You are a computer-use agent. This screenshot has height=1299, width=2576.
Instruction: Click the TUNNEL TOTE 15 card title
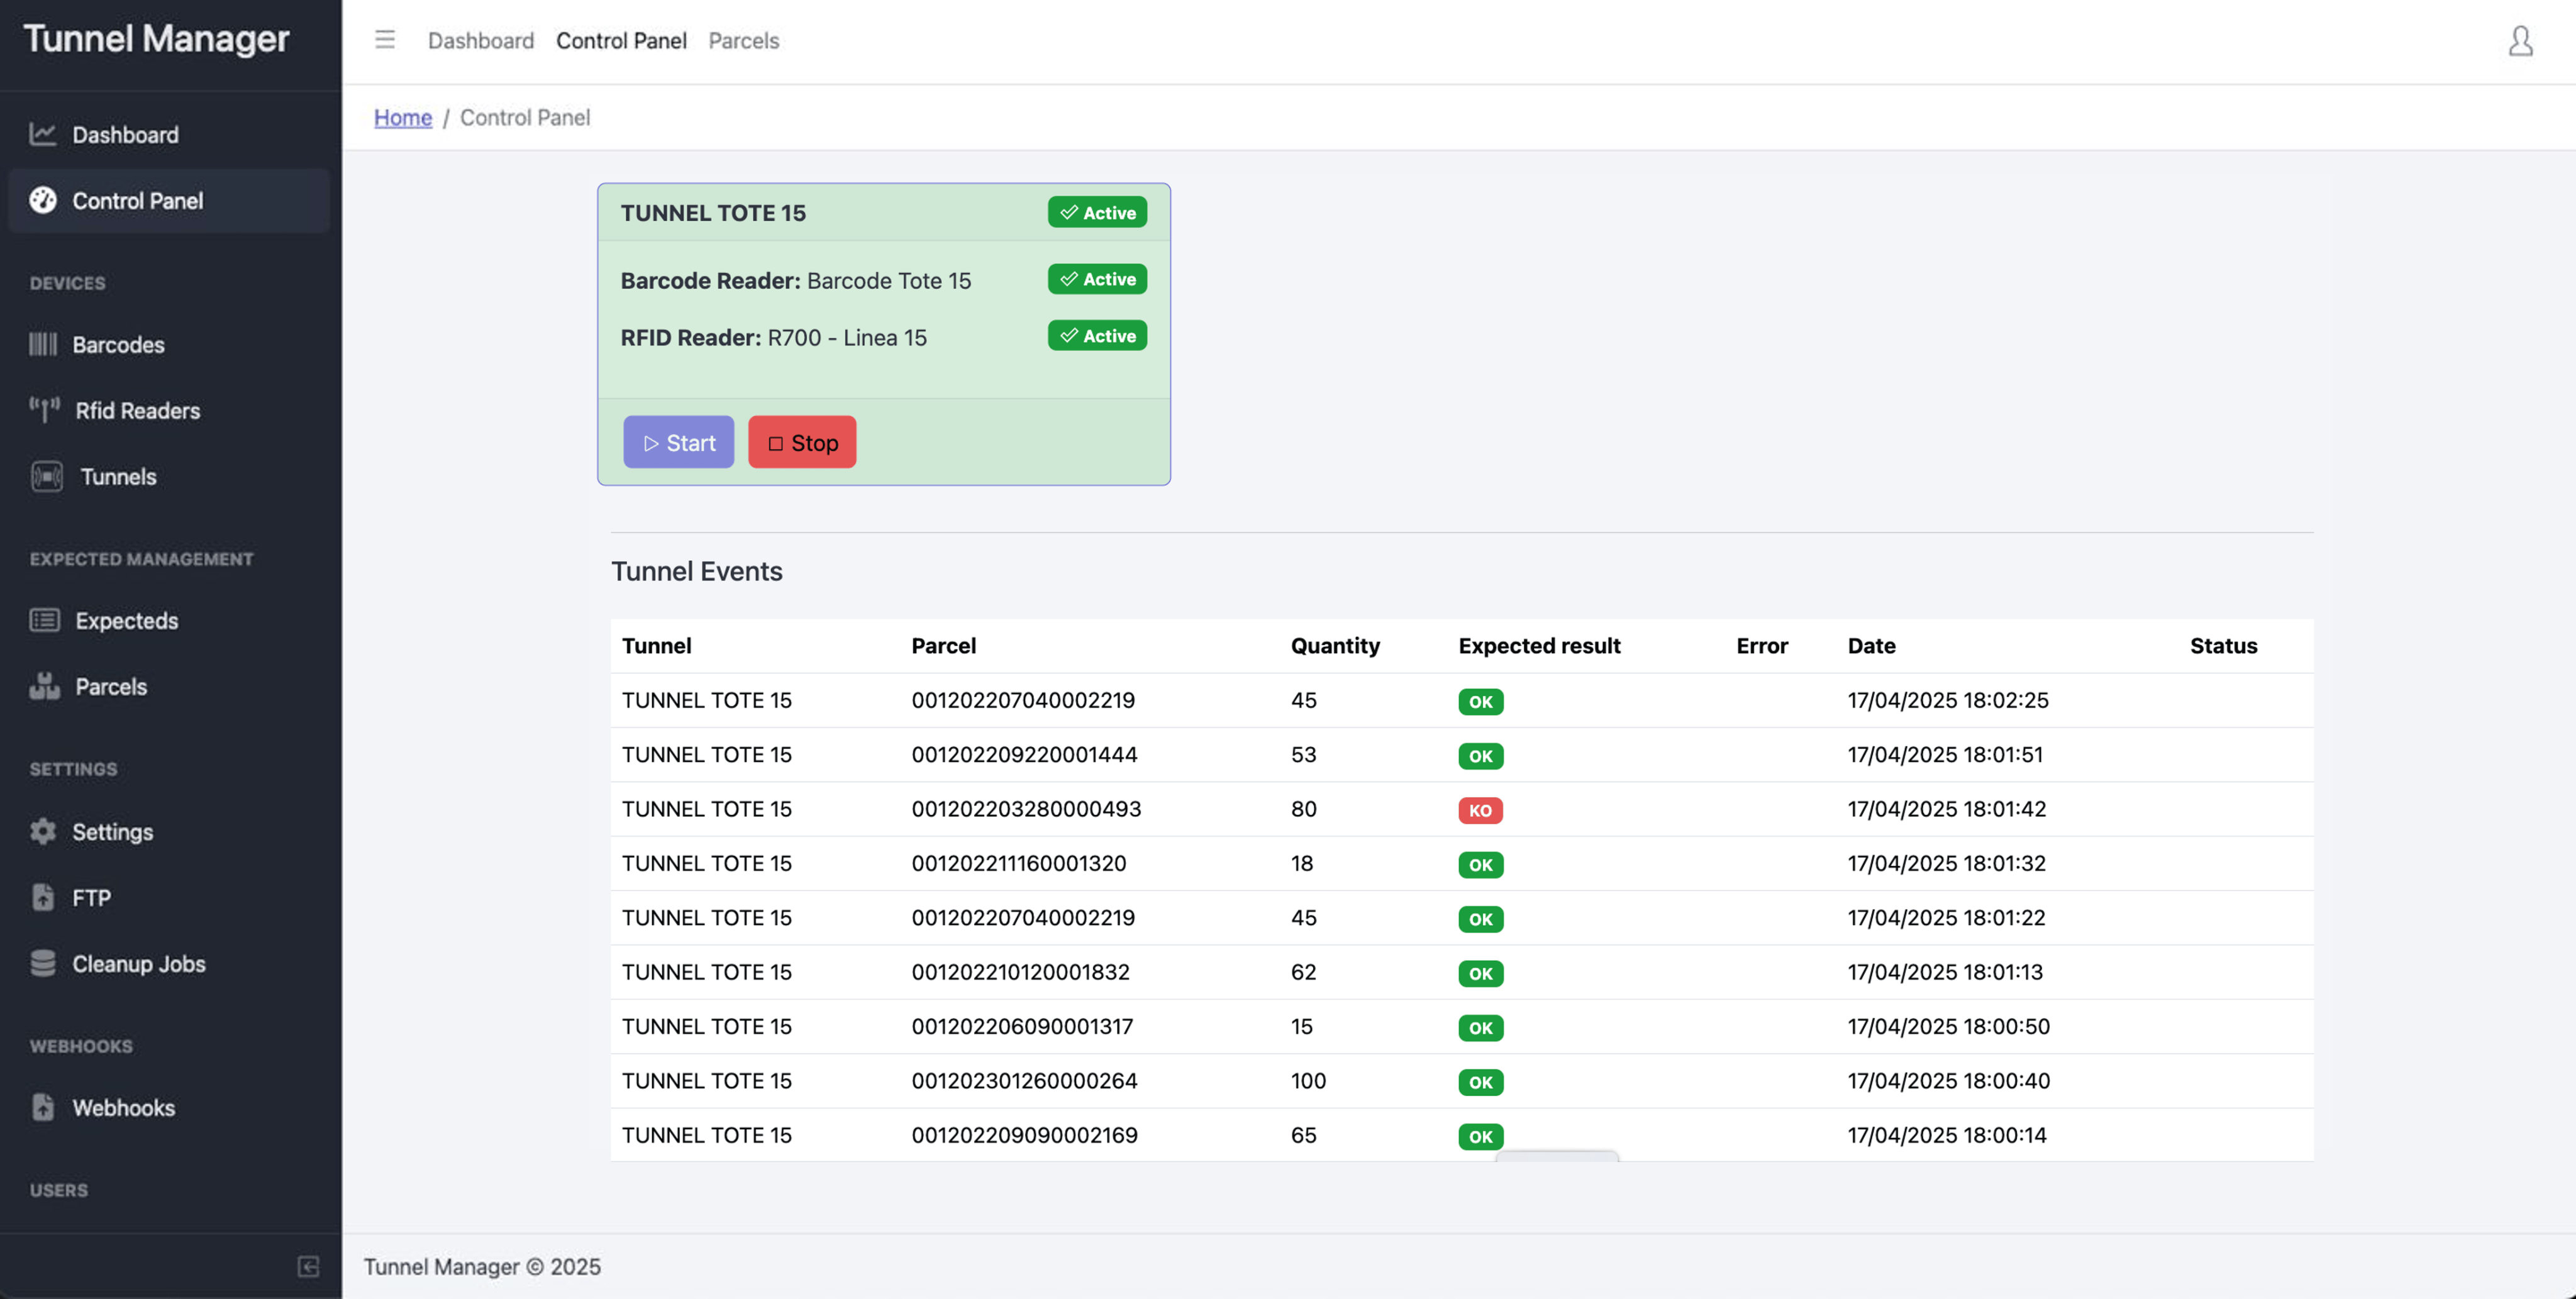tap(713, 212)
